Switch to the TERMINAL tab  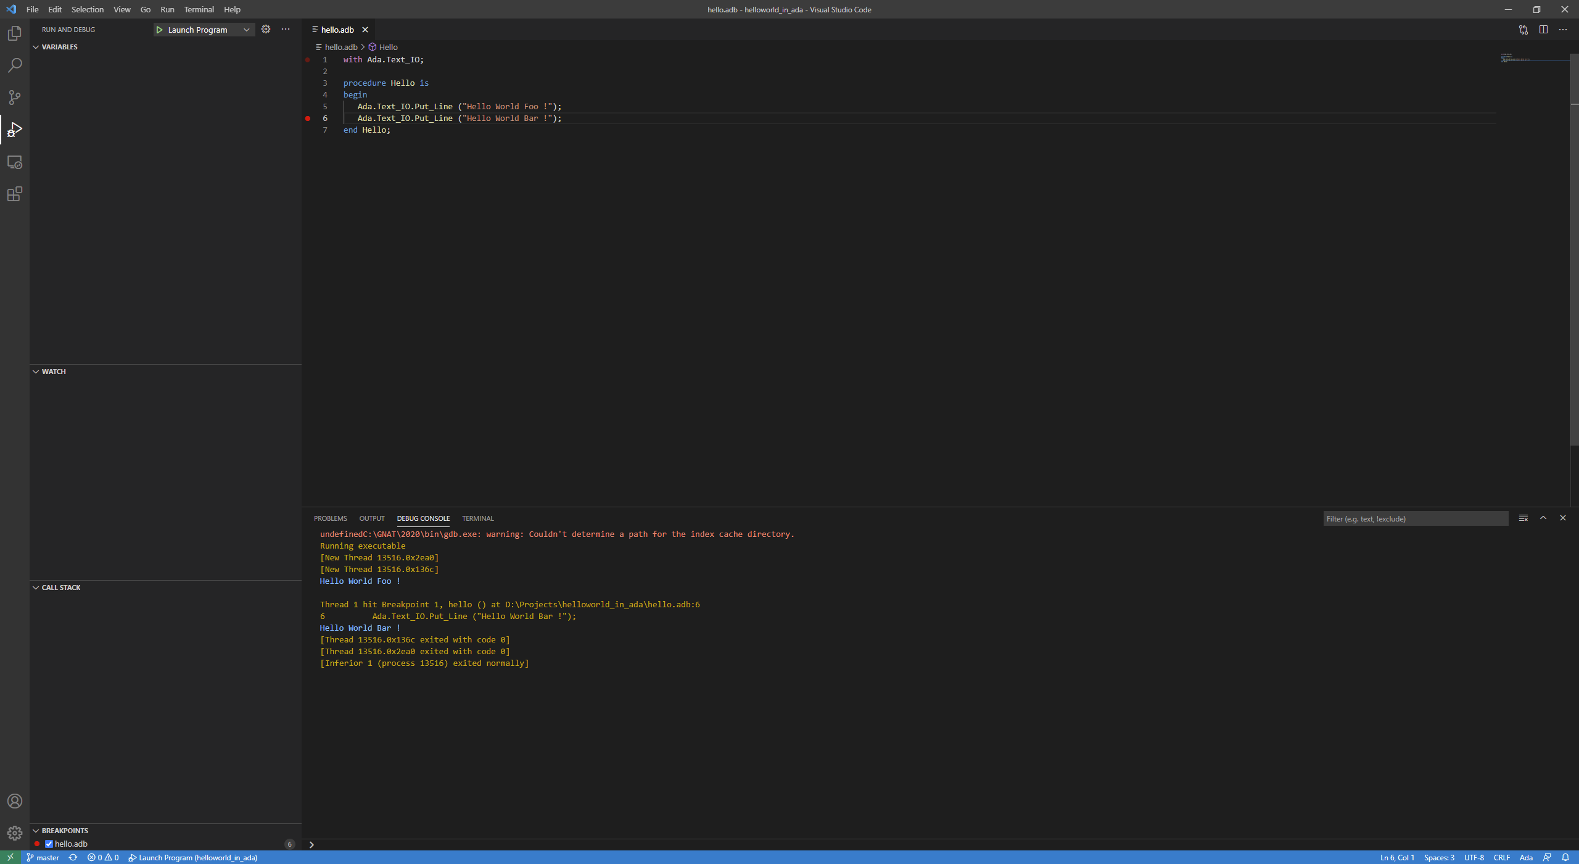click(477, 518)
